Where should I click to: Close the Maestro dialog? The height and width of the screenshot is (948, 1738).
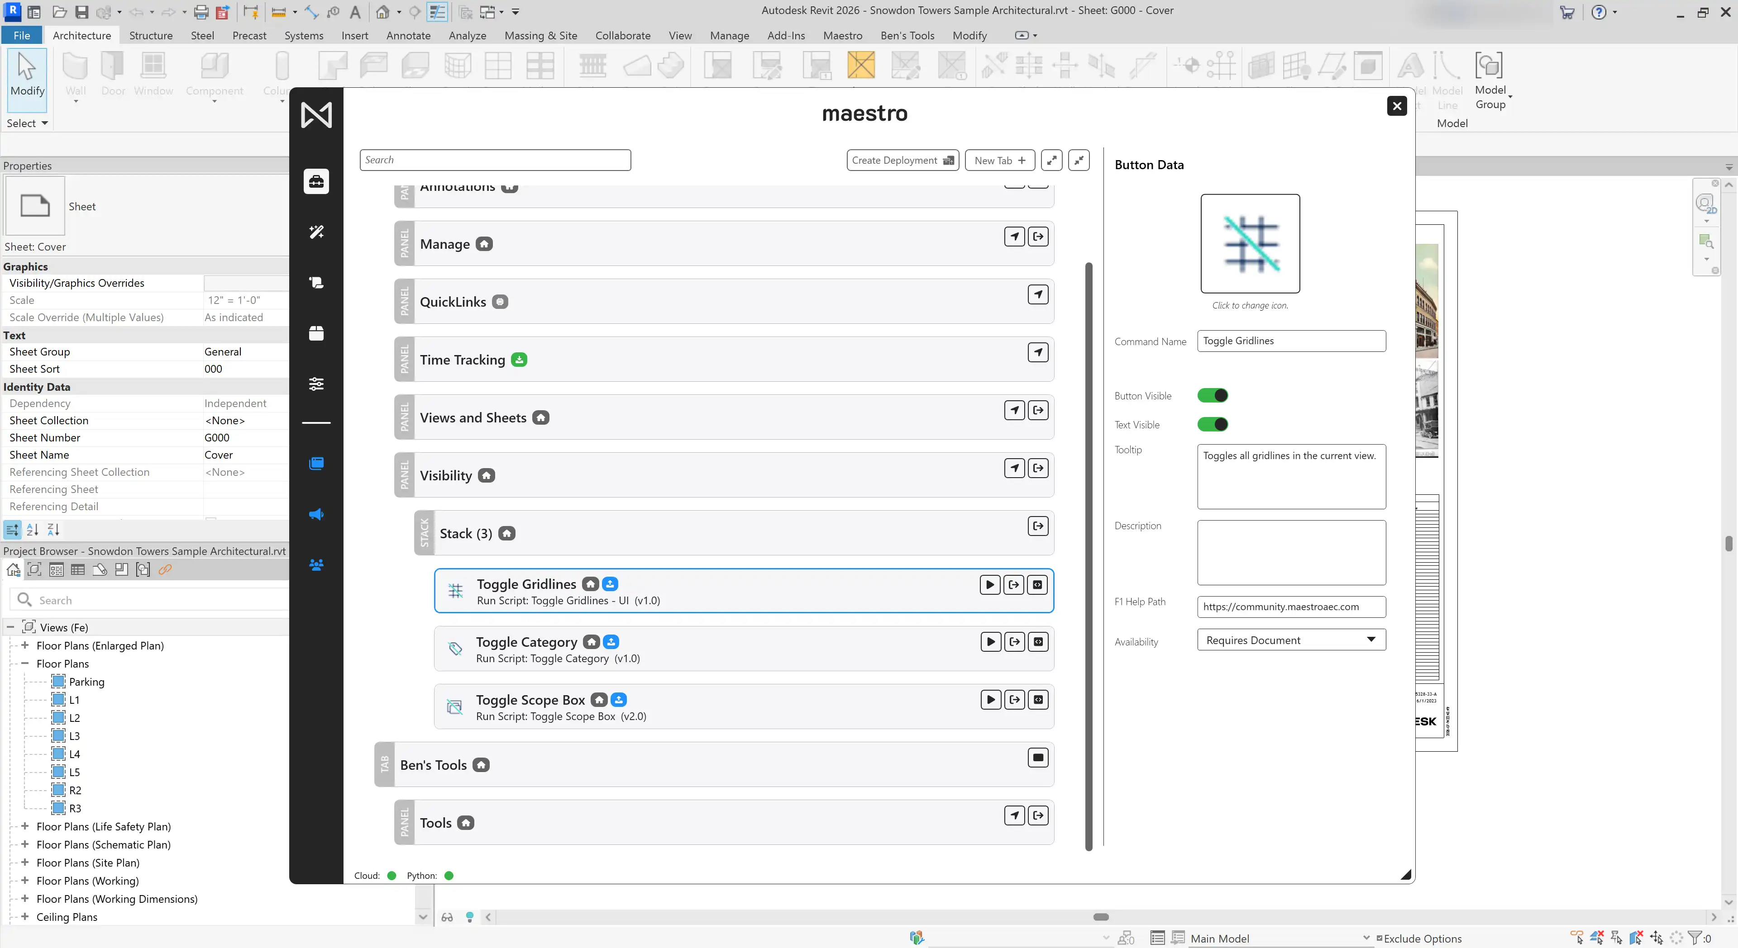[x=1397, y=106]
